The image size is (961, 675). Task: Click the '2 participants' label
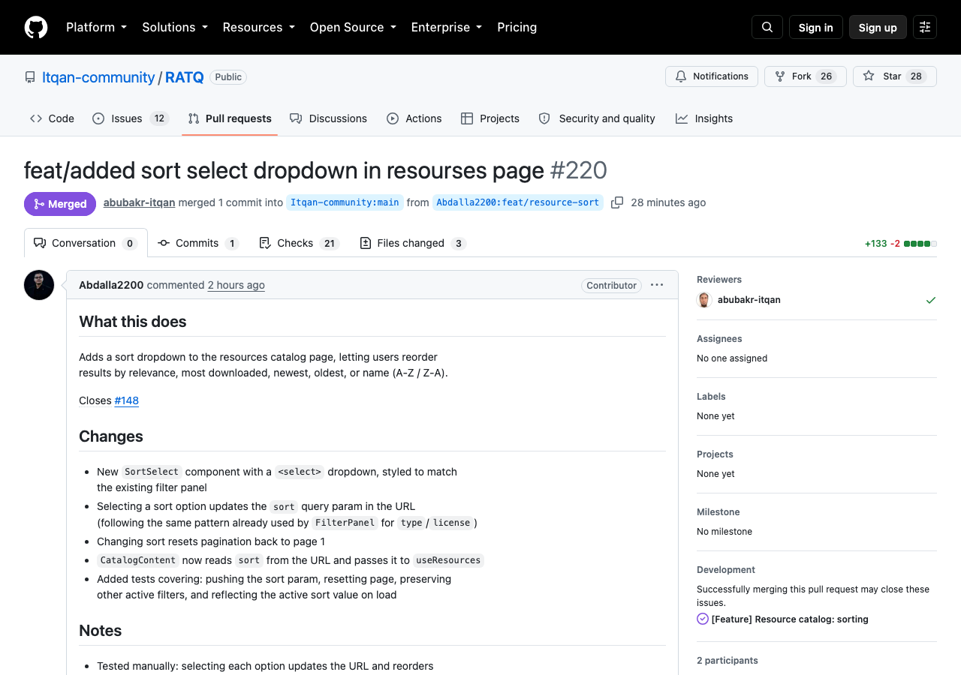(x=728, y=661)
